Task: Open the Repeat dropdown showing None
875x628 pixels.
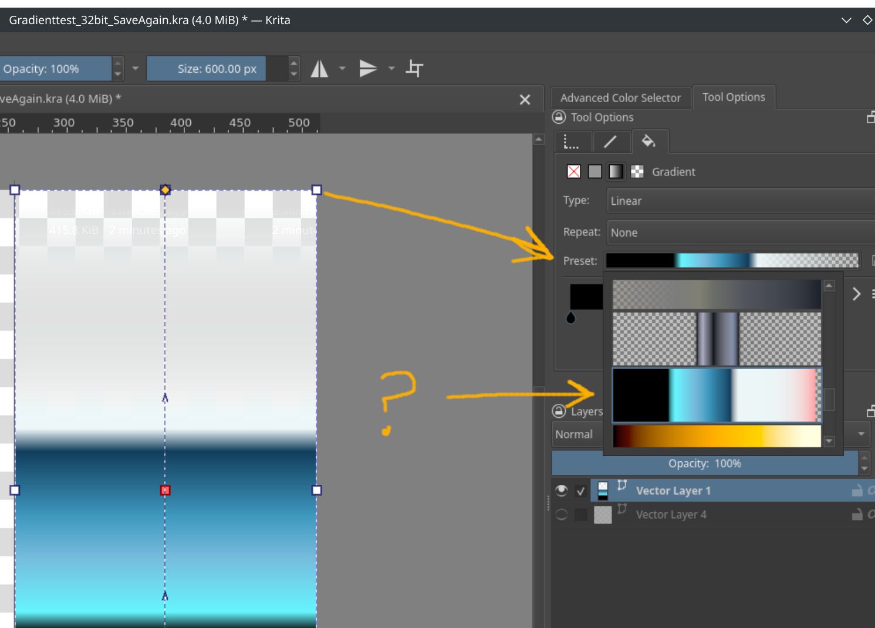Action: click(x=739, y=232)
